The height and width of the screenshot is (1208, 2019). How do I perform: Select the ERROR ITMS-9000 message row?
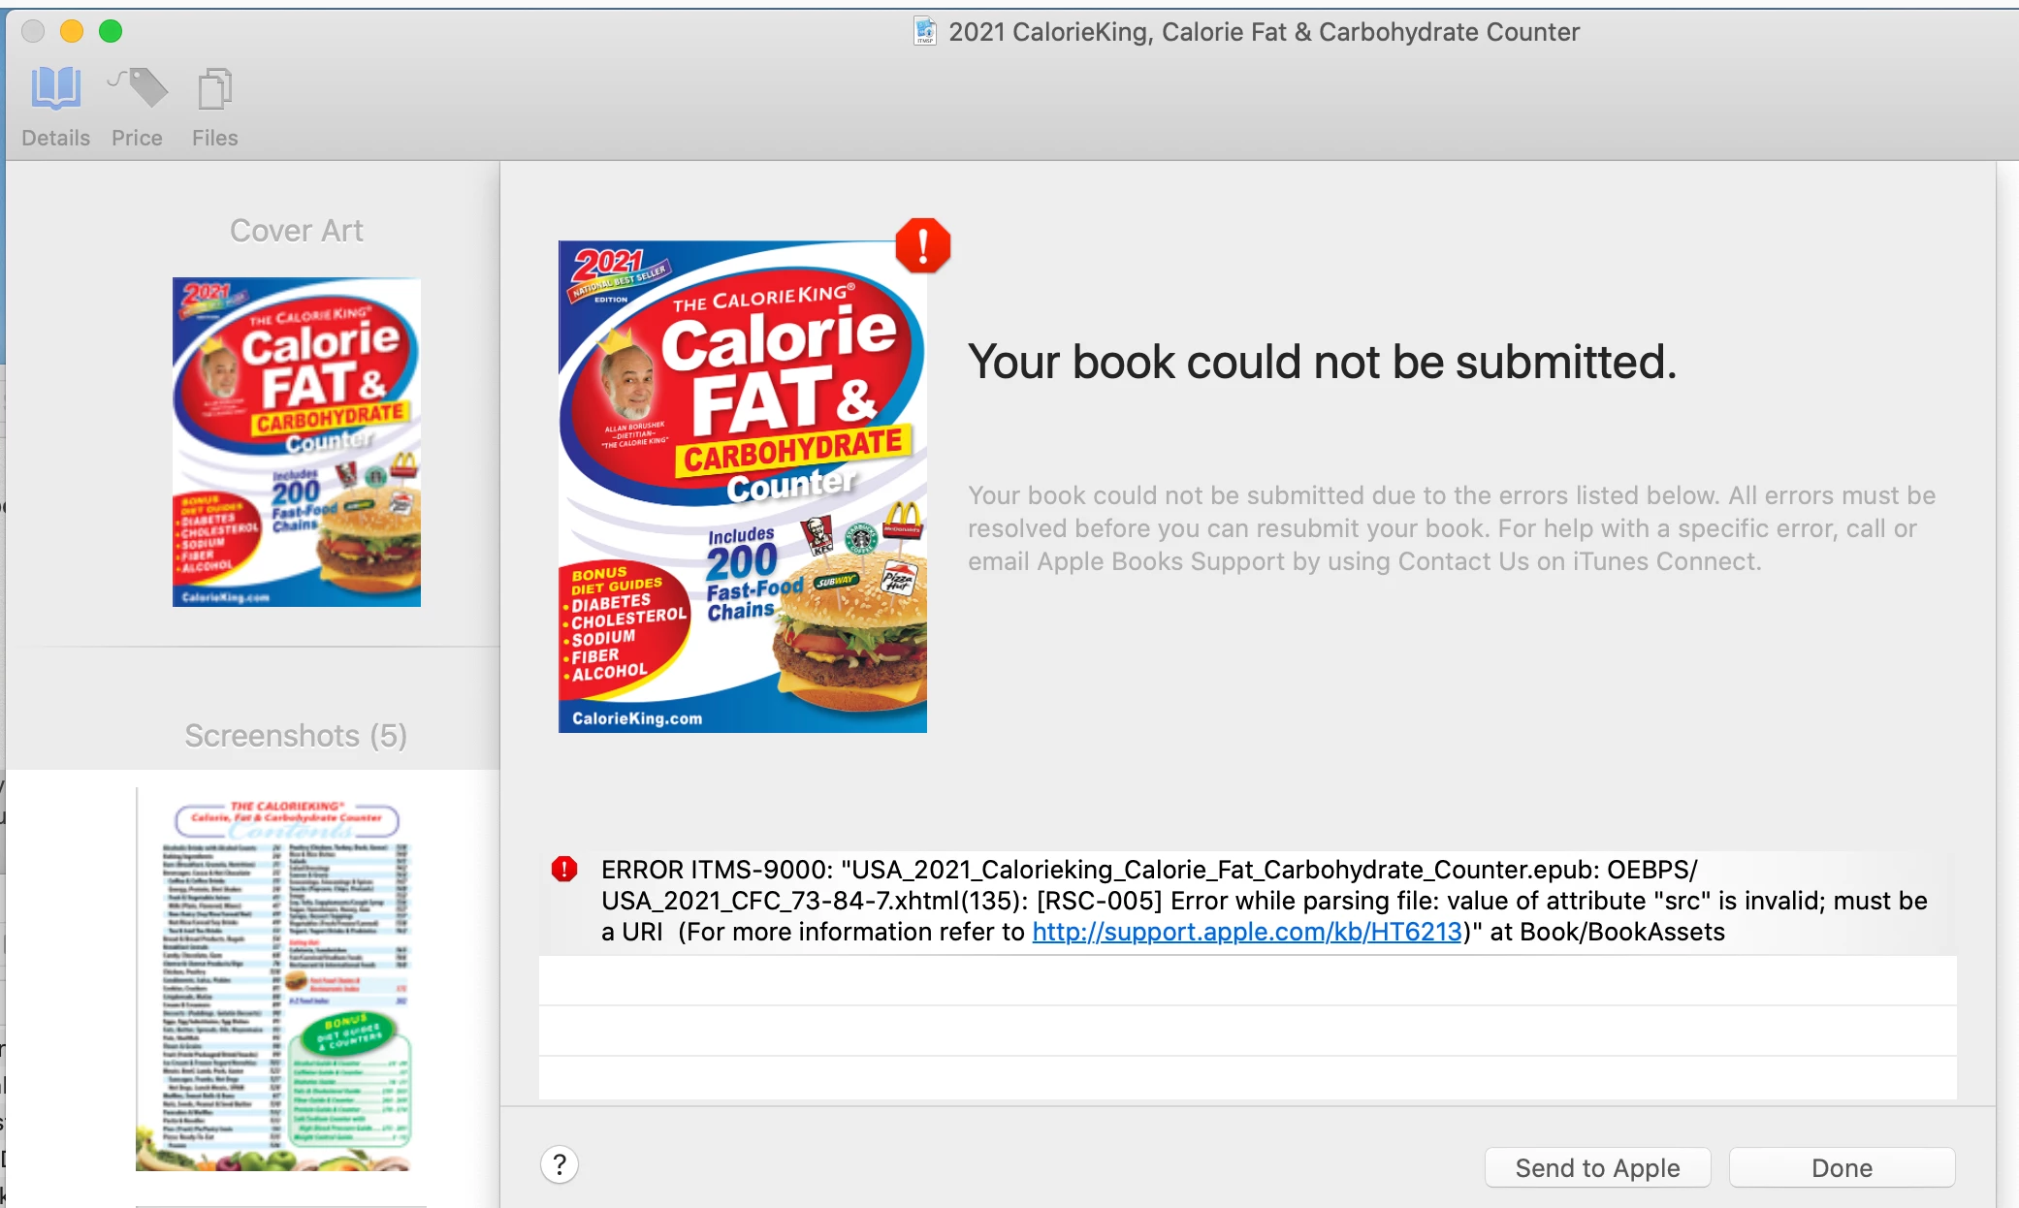pyautogui.click(x=1261, y=901)
